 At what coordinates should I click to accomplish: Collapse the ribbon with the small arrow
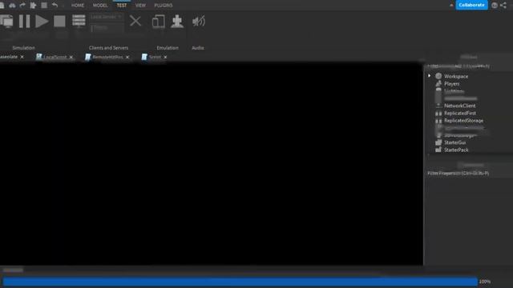coord(451,6)
